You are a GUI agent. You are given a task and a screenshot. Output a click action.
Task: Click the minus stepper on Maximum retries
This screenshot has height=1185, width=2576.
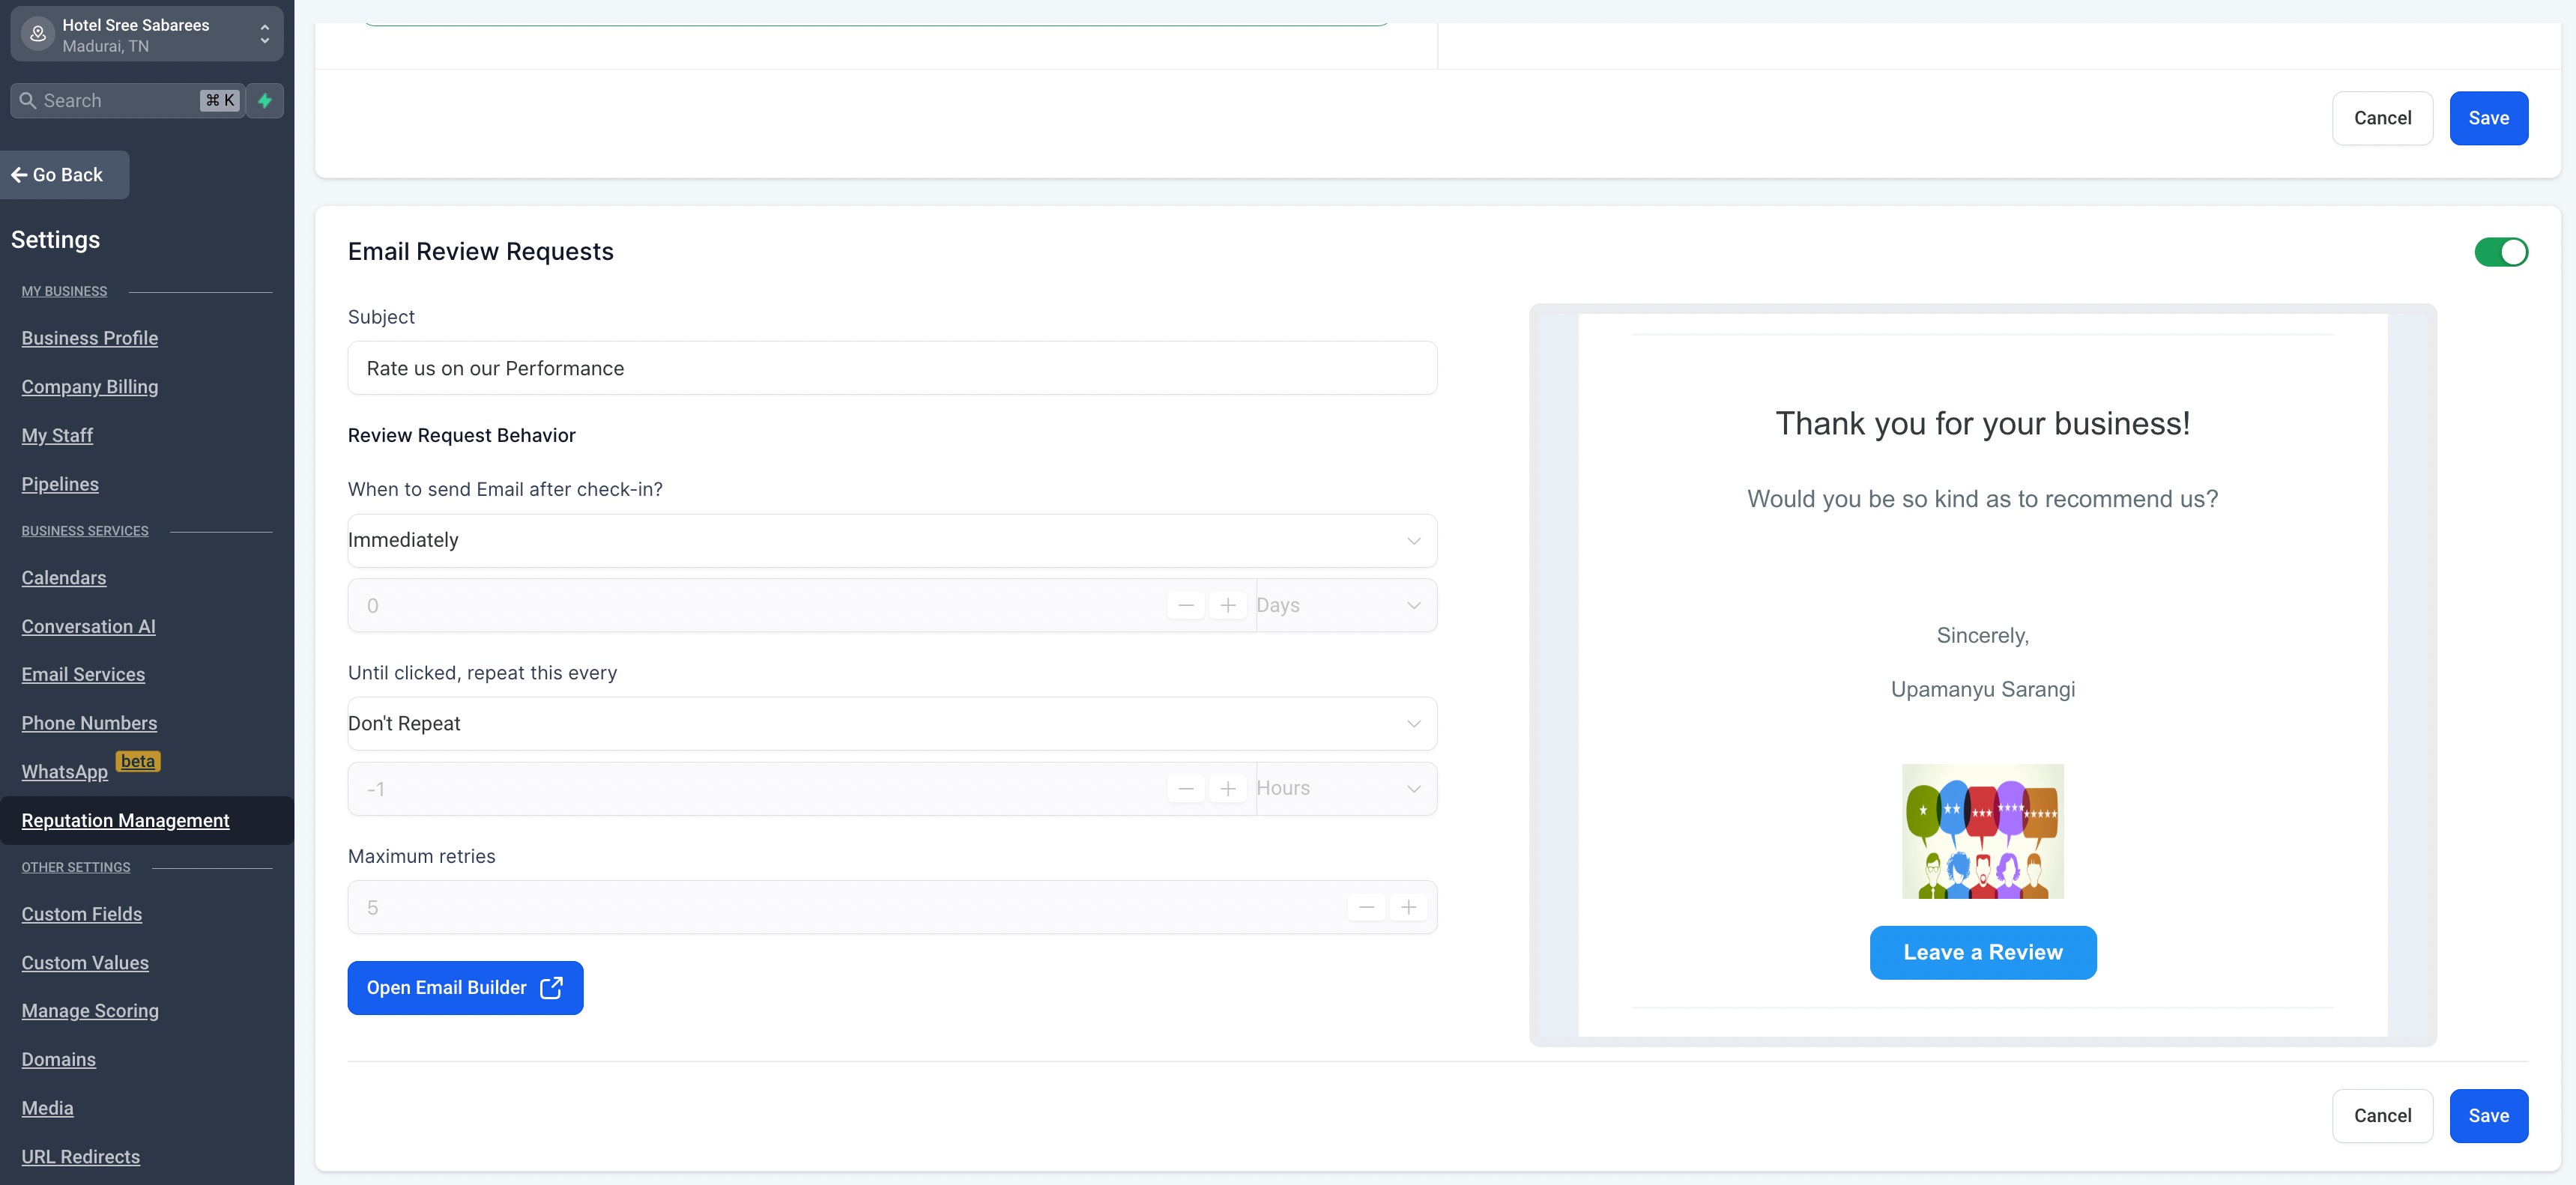point(1366,908)
